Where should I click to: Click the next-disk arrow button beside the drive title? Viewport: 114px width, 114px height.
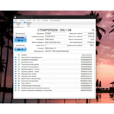(93, 30)
